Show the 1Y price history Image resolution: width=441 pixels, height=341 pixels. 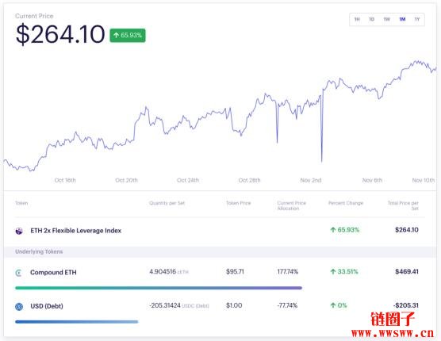(417, 19)
